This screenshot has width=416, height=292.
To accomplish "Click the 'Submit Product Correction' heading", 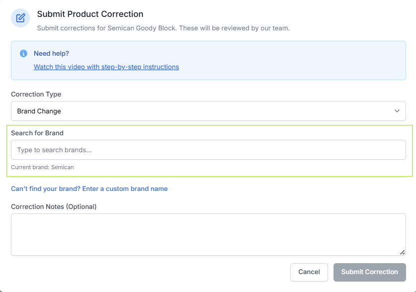I will point(90,14).
